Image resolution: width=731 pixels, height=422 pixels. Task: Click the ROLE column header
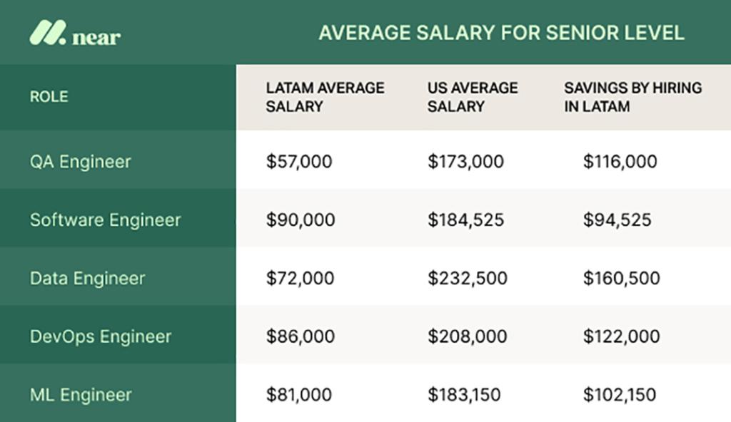point(49,97)
